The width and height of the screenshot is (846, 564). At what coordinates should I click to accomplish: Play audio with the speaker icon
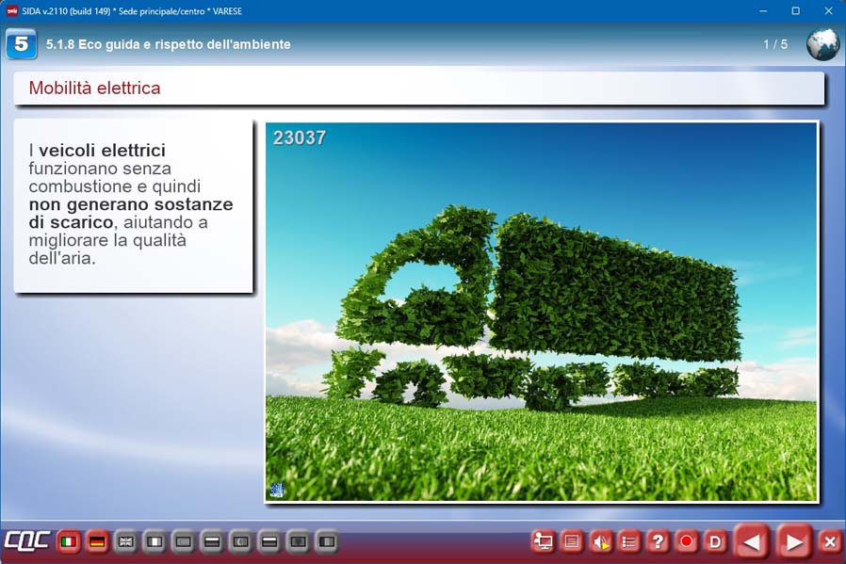click(x=600, y=541)
